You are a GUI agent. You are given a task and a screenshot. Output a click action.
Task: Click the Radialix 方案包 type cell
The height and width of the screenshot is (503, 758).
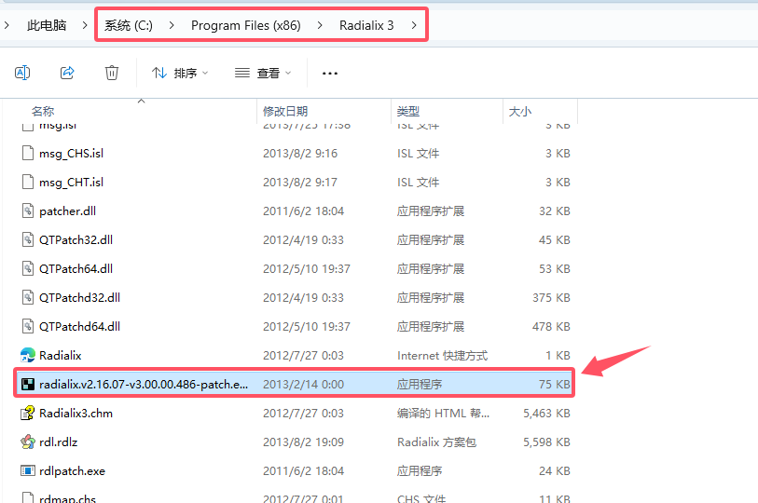click(436, 442)
